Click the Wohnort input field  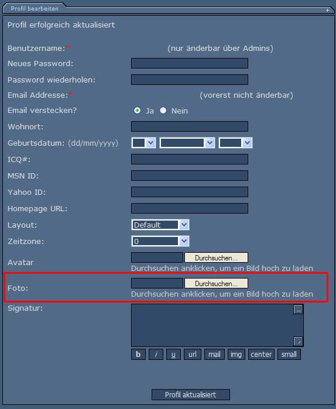coord(190,126)
